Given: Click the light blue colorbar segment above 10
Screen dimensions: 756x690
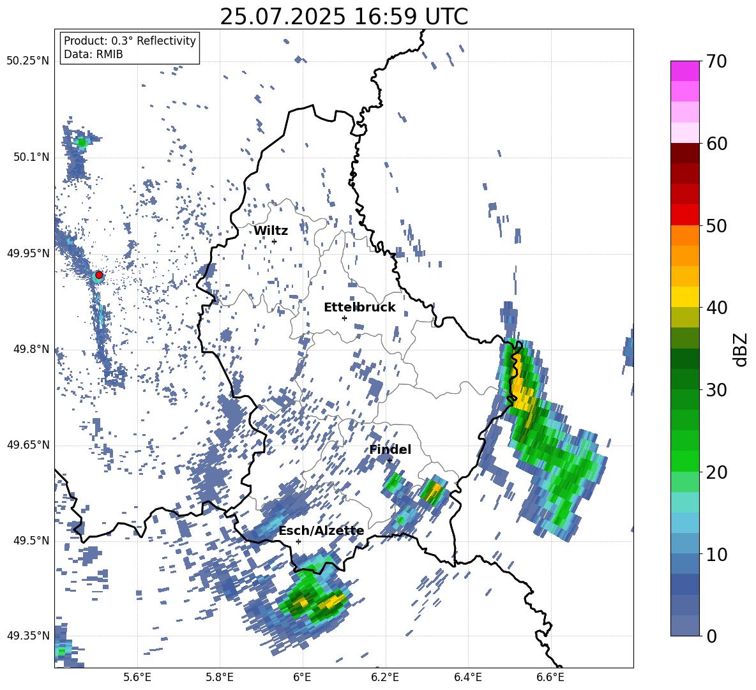Looking at the screenshot, I should 684,523.
